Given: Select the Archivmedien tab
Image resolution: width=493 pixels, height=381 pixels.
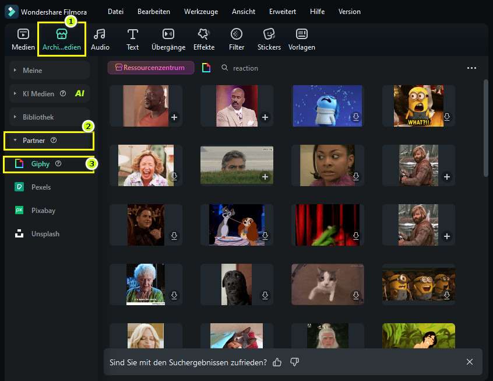Looking at the screenshot, I should coord(62,39).
